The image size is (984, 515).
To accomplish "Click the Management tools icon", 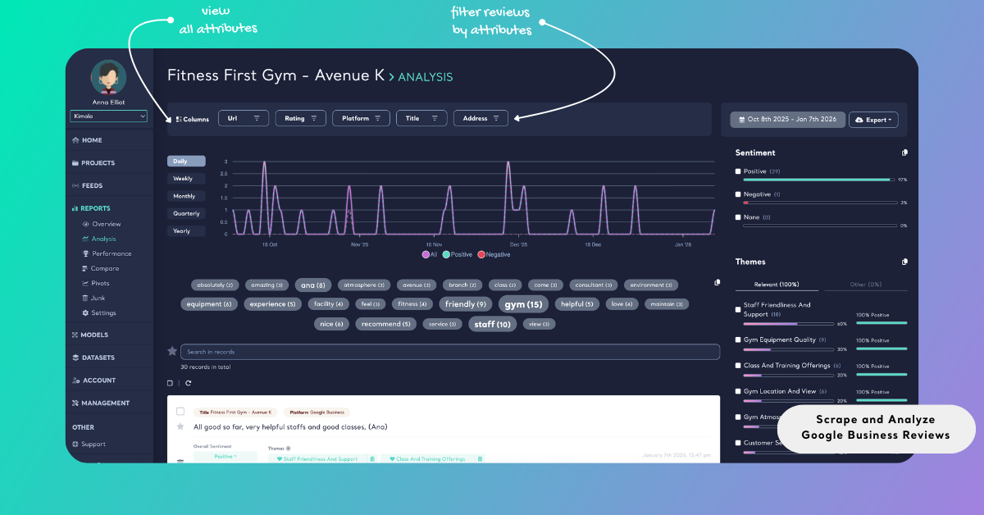I will (75, 403).
